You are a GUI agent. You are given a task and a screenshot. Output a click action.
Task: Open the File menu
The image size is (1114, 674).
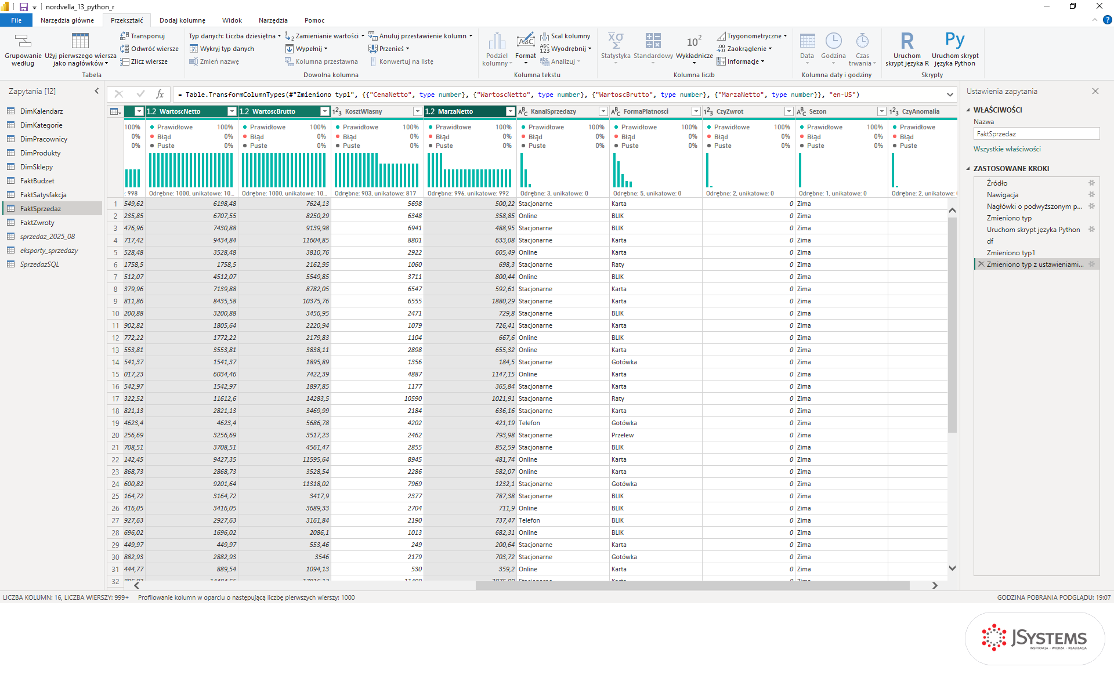(x=16, y=20)
